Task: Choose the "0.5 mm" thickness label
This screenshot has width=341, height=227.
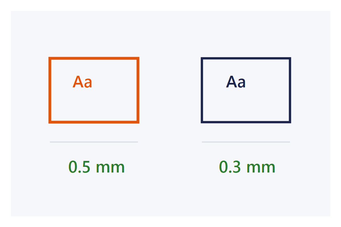Action: (97, 167)
